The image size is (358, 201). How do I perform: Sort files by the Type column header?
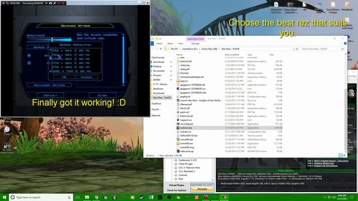tap(250, 55)
